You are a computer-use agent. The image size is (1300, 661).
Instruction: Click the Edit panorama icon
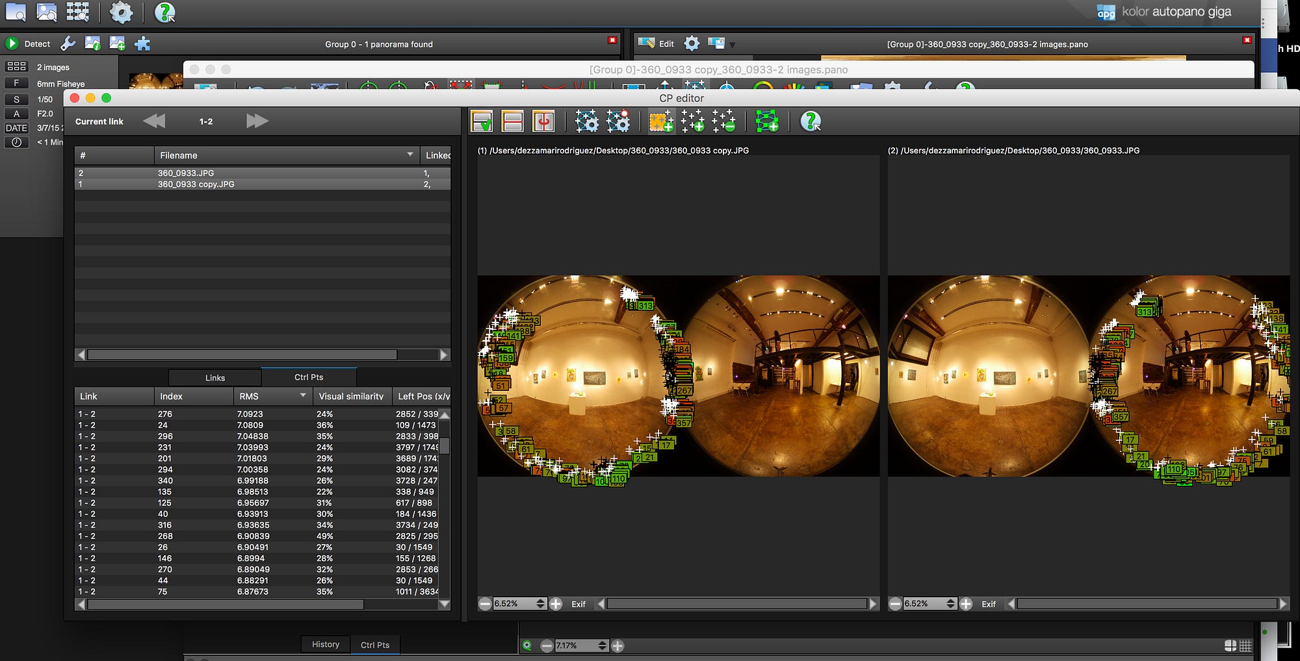pos(647,44)
